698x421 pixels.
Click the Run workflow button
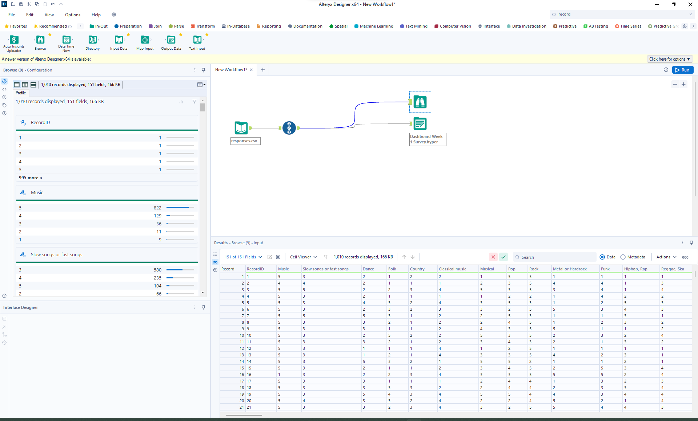click(x=682, y=70)
